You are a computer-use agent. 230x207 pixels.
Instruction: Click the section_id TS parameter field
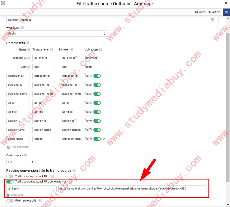[44, 121]
